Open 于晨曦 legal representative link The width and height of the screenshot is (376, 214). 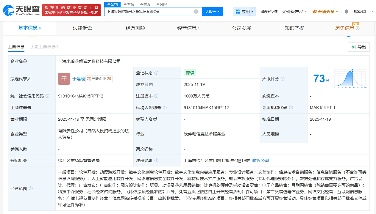(x=79, y=79)
